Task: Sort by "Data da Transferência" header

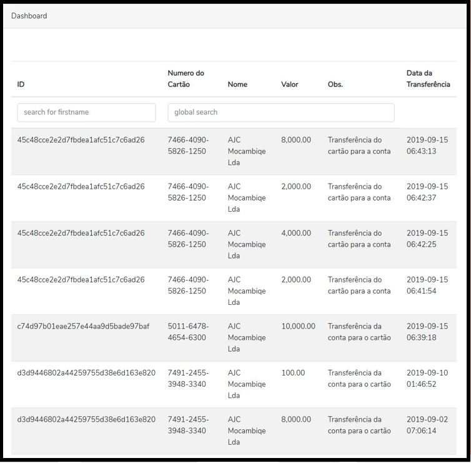Action: (428, 79)
